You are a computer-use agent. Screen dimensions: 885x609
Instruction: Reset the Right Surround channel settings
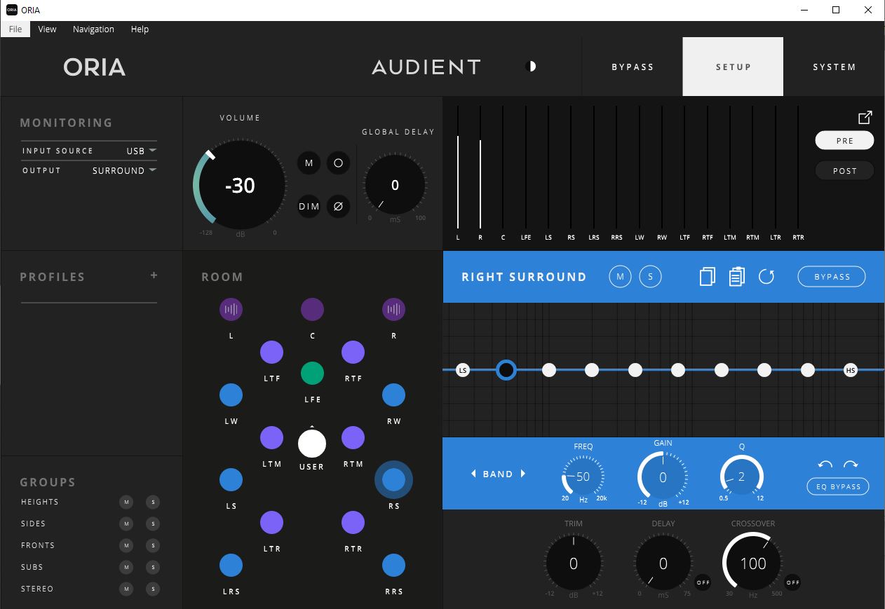coord(766,276)
